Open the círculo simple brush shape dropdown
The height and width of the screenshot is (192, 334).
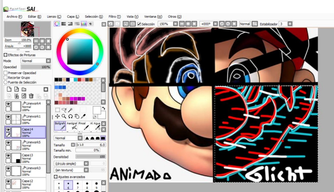tap(86, 163)
